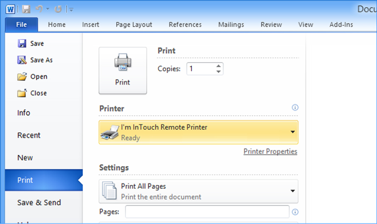Click the Redo icon in quick access toolbar

pyautogui.click(x=58, y=9)
